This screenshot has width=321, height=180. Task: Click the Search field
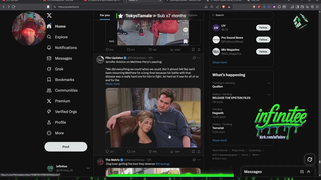[241, 15]
